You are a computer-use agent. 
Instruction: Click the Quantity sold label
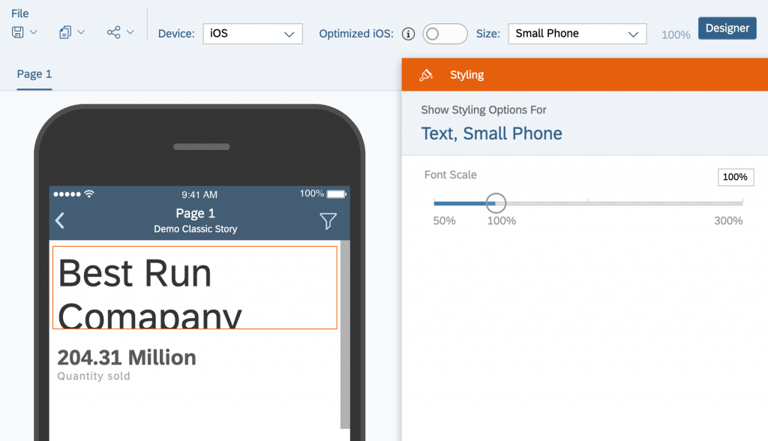[94, 376]
